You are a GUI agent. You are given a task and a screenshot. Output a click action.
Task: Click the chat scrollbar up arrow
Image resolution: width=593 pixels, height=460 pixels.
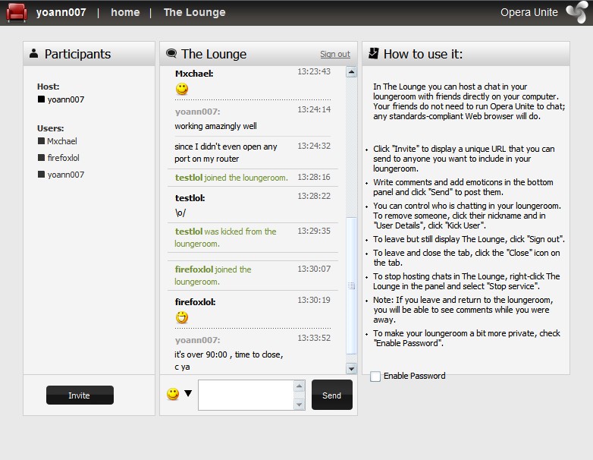[x=351, y=72]
